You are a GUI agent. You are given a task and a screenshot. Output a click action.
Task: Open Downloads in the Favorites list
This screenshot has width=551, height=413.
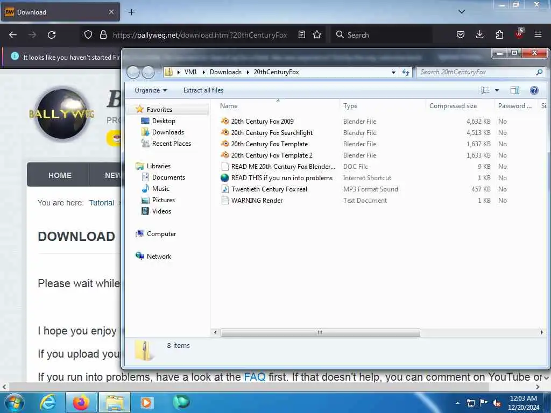coord(168,132)
